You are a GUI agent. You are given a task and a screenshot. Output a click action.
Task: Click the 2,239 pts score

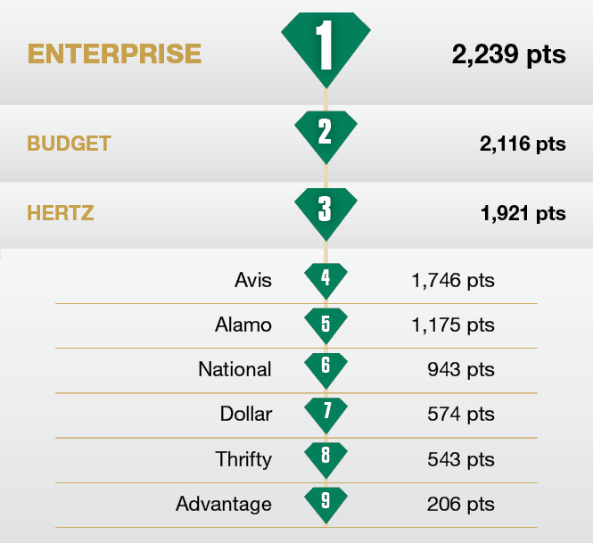tap(508, 54)
